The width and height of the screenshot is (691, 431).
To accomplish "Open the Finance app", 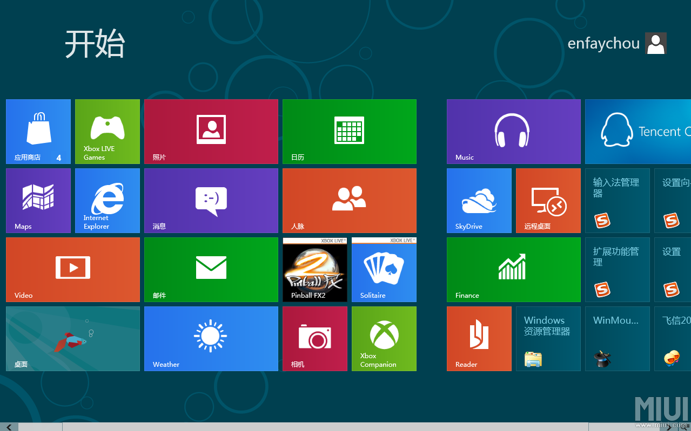I will (x=513, y=269).
